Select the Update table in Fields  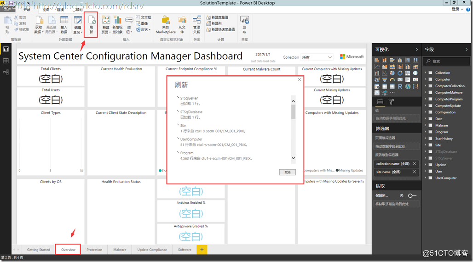pos(441,165)
